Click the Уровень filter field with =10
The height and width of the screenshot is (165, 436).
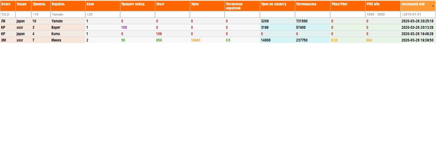[41, 15]
